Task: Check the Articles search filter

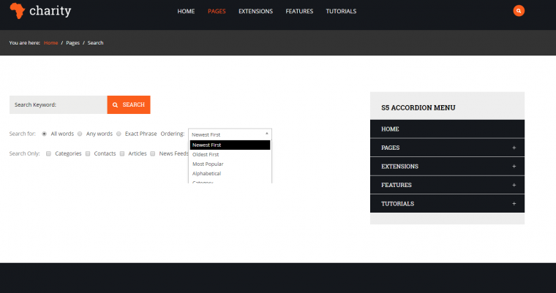Action: [x=122, y=154]
